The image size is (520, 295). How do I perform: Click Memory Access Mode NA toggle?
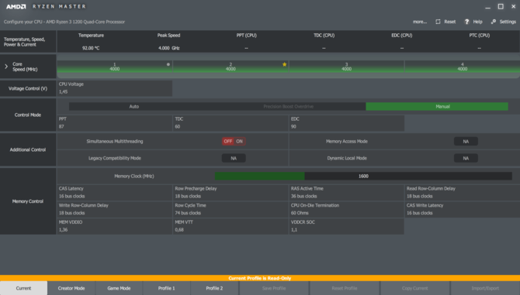[466, 141]
